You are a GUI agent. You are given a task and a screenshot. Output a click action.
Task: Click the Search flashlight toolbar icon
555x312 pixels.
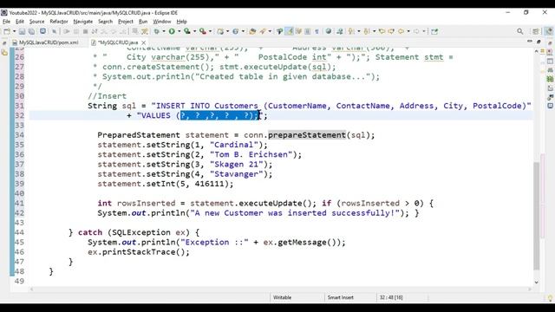pos(263,31)
